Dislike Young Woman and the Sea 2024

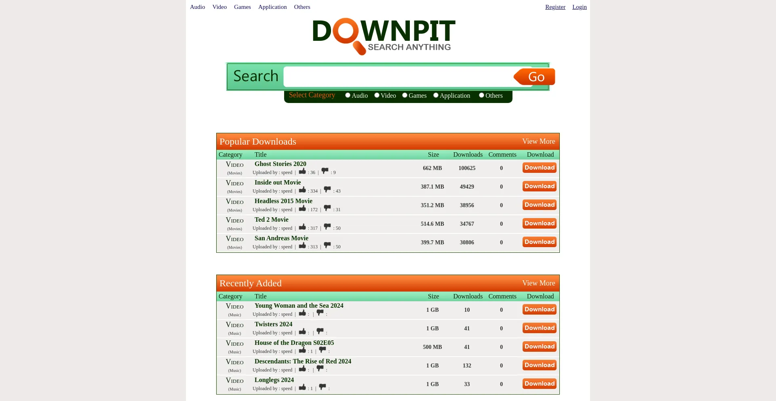coord(320,313)
